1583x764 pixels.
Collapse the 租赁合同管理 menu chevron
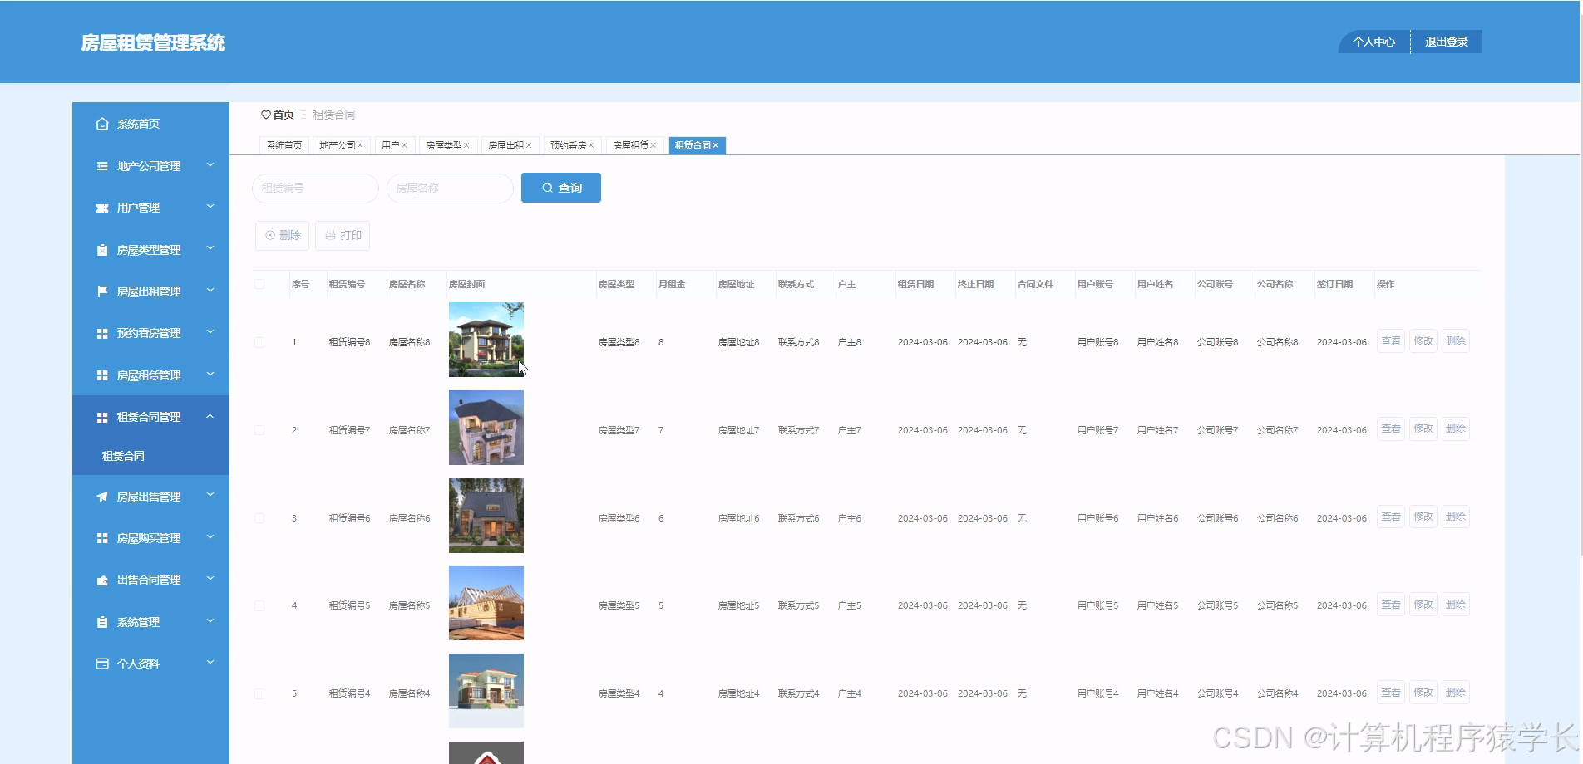tap(210, 416)
